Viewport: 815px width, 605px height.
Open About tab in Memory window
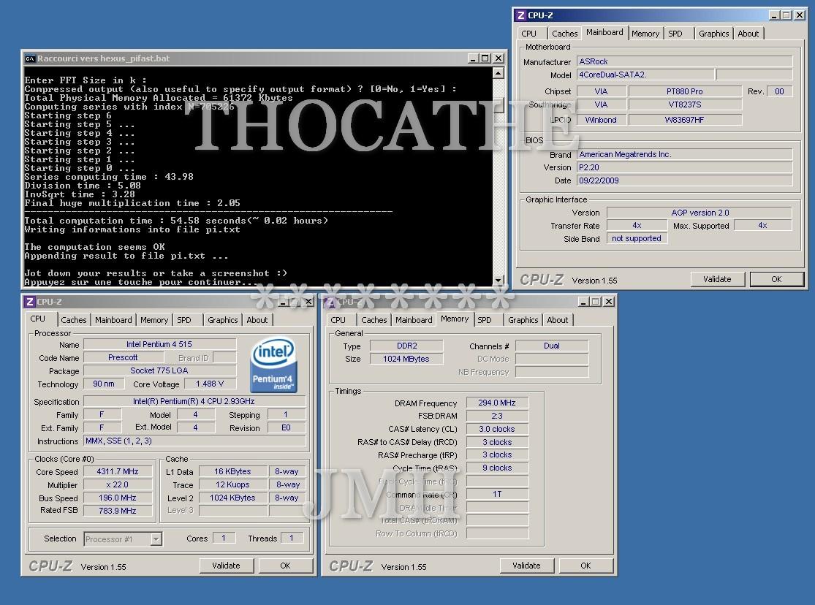(x=557, y=320)
